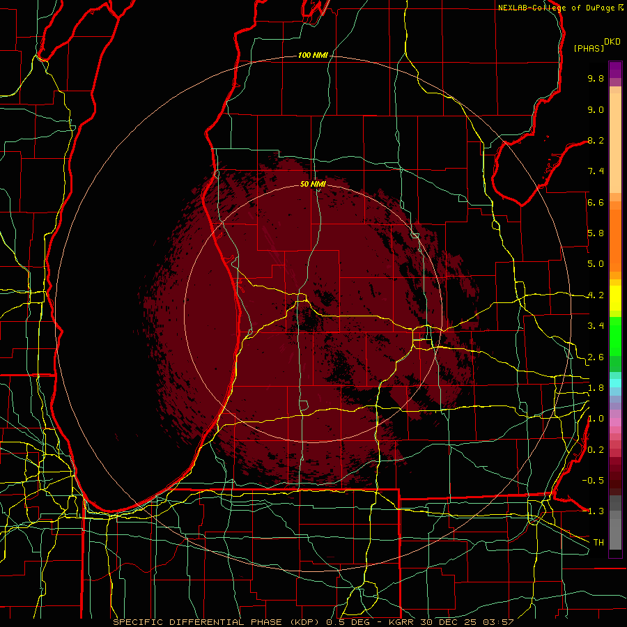Screen dimensions: 627x627
Task: Click the -0.5 color scale value
Action: coord(593,481)
